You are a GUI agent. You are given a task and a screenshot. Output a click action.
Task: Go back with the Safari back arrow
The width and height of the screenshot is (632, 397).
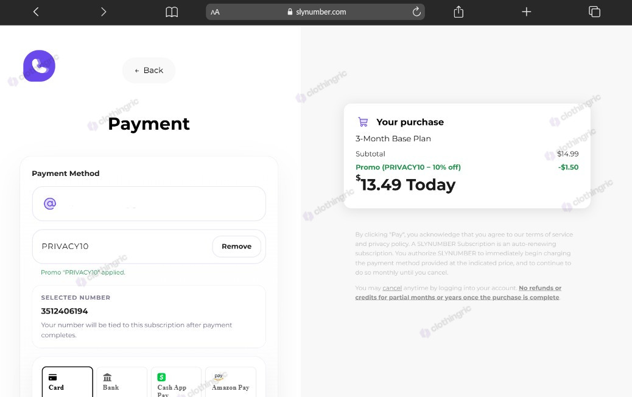(x=36, y=12)
